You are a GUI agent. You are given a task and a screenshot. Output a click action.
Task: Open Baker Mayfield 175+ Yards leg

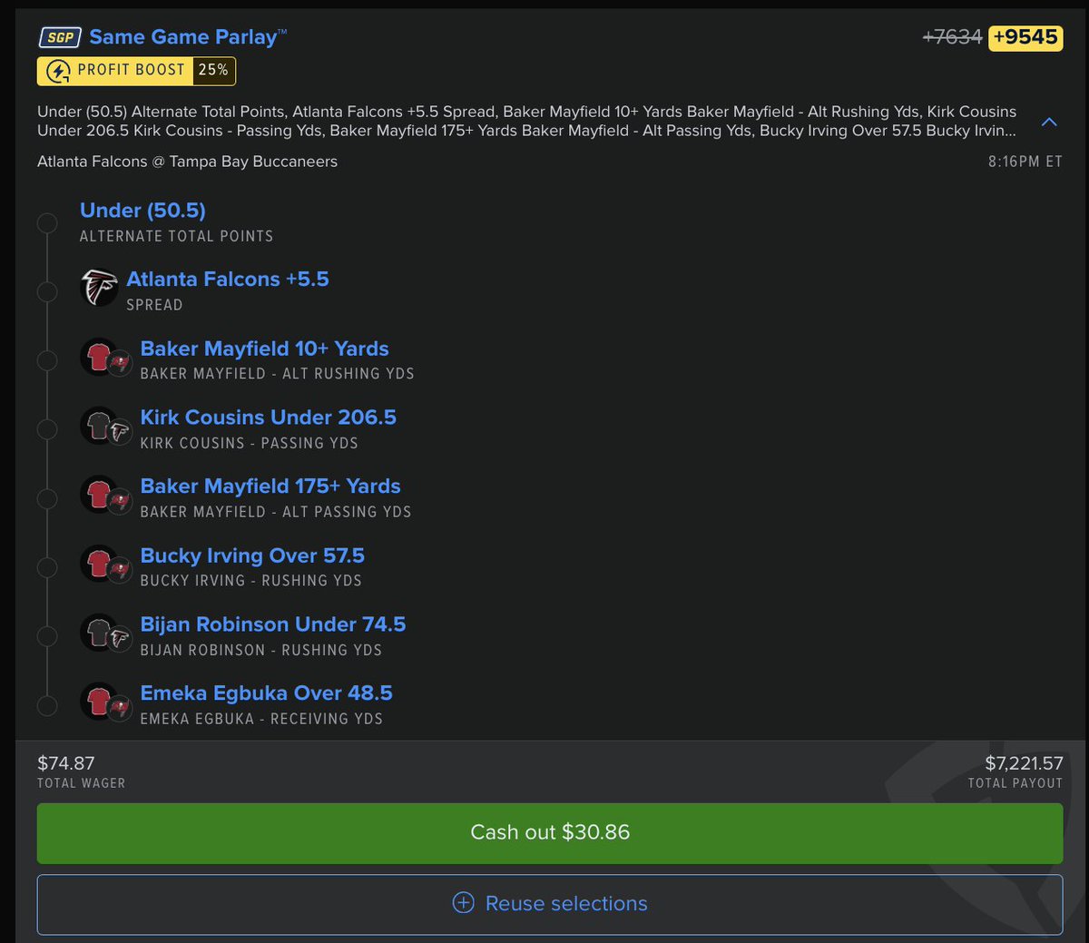pyautogui.click(x=270, y=486)
